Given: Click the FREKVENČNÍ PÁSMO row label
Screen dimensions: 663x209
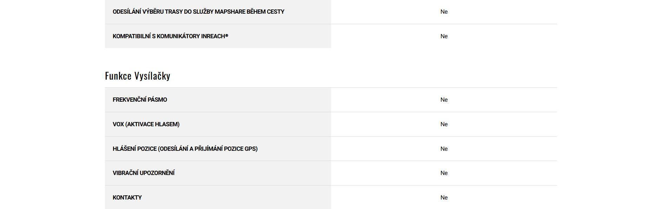Looking at the screenshot, I should 140,100.
